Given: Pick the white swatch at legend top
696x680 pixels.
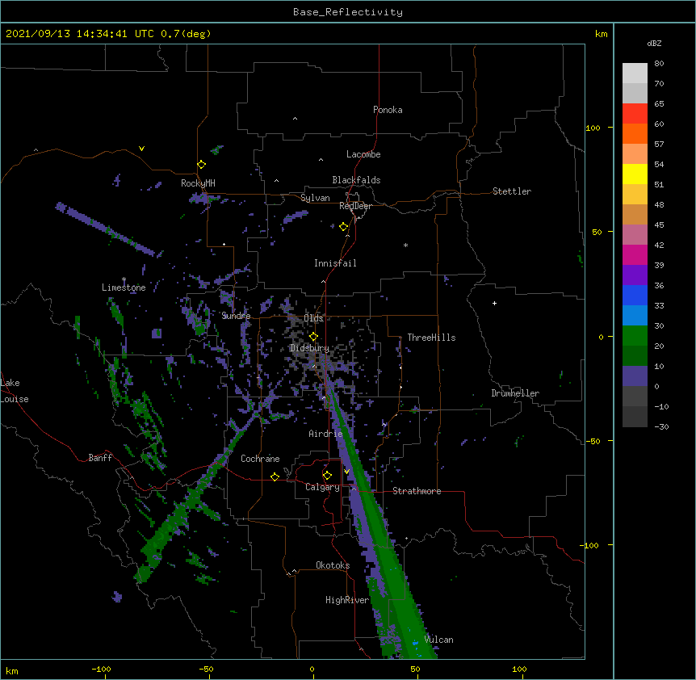Looking at the screenshot, I should [x=635, y=73].
